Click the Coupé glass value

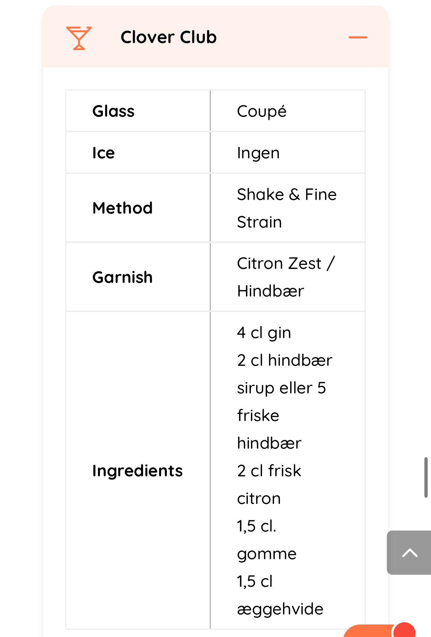coord(262,111)
